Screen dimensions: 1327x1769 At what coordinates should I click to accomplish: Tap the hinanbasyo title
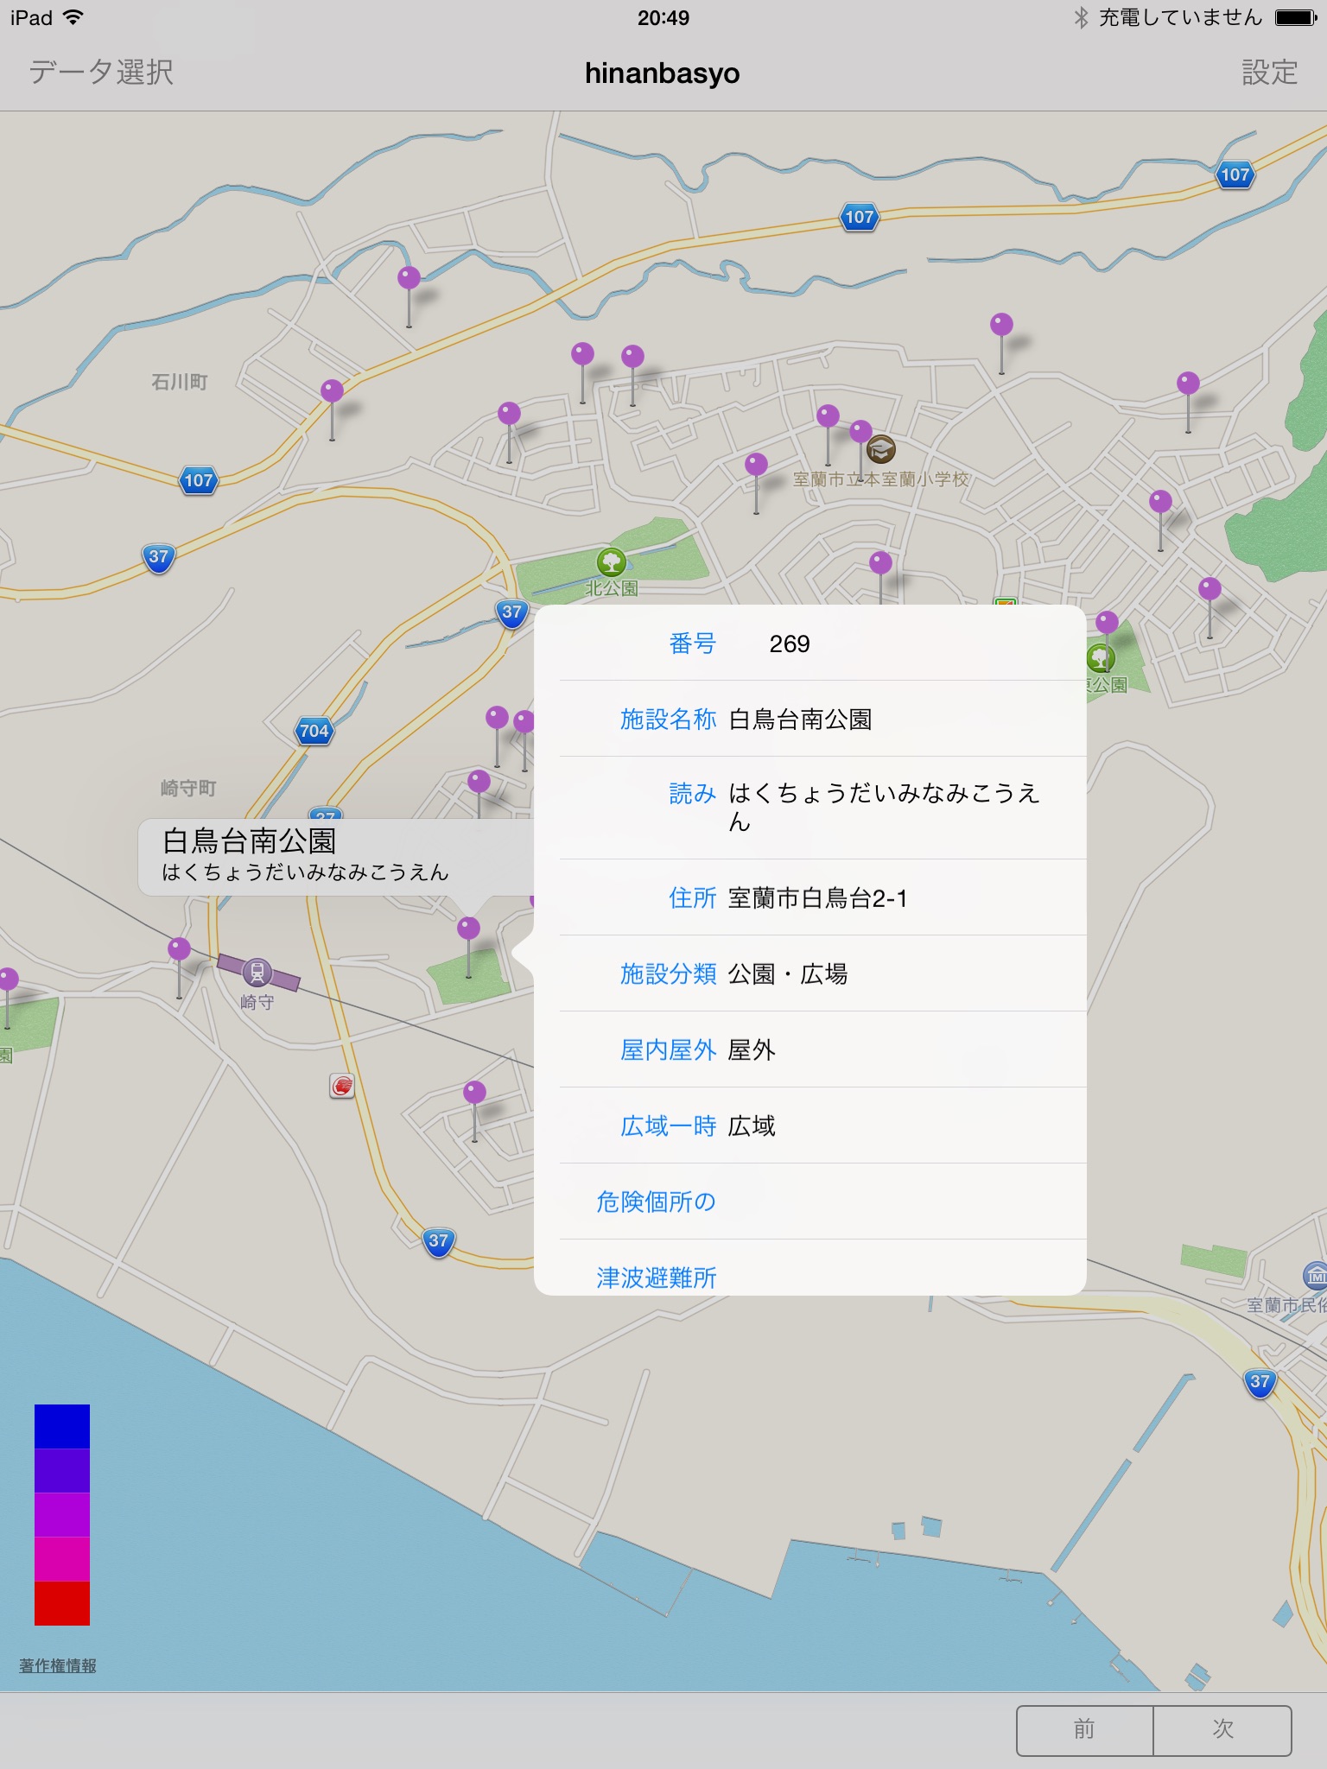tap(663, 73)
